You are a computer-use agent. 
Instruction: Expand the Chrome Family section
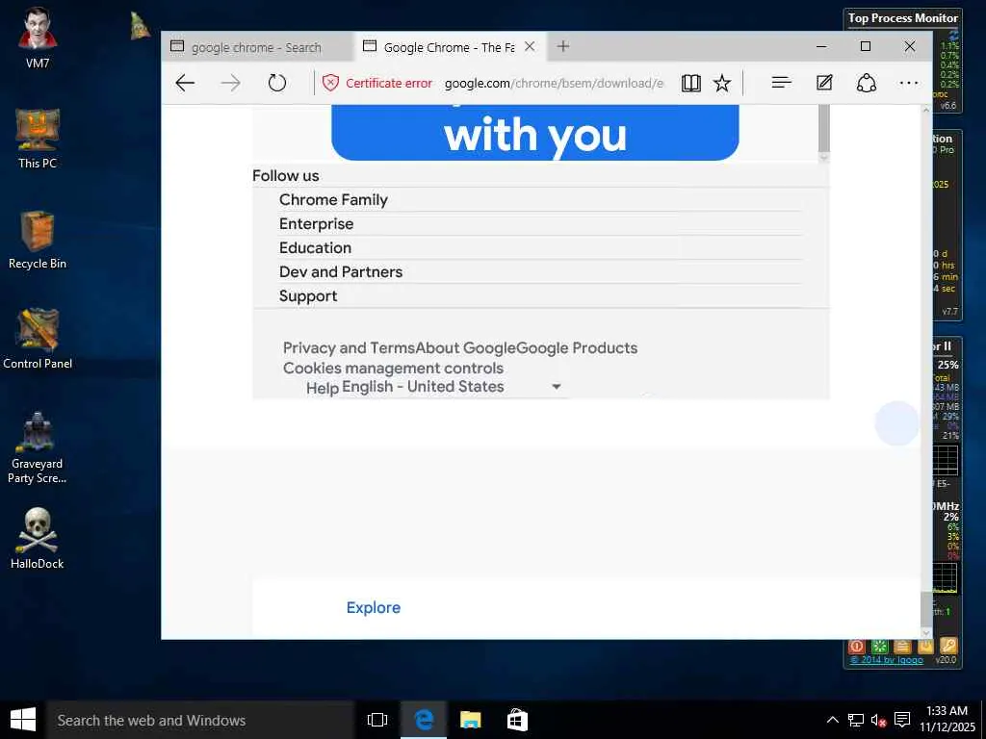[541, 200]
